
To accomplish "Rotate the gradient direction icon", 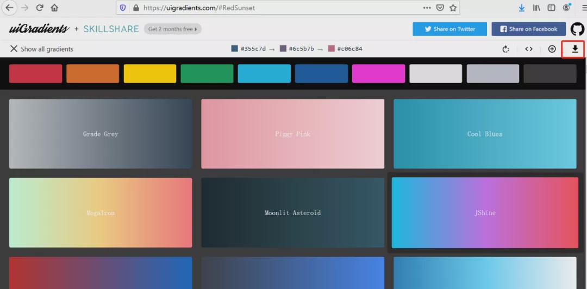I will (x=505, y=49).
